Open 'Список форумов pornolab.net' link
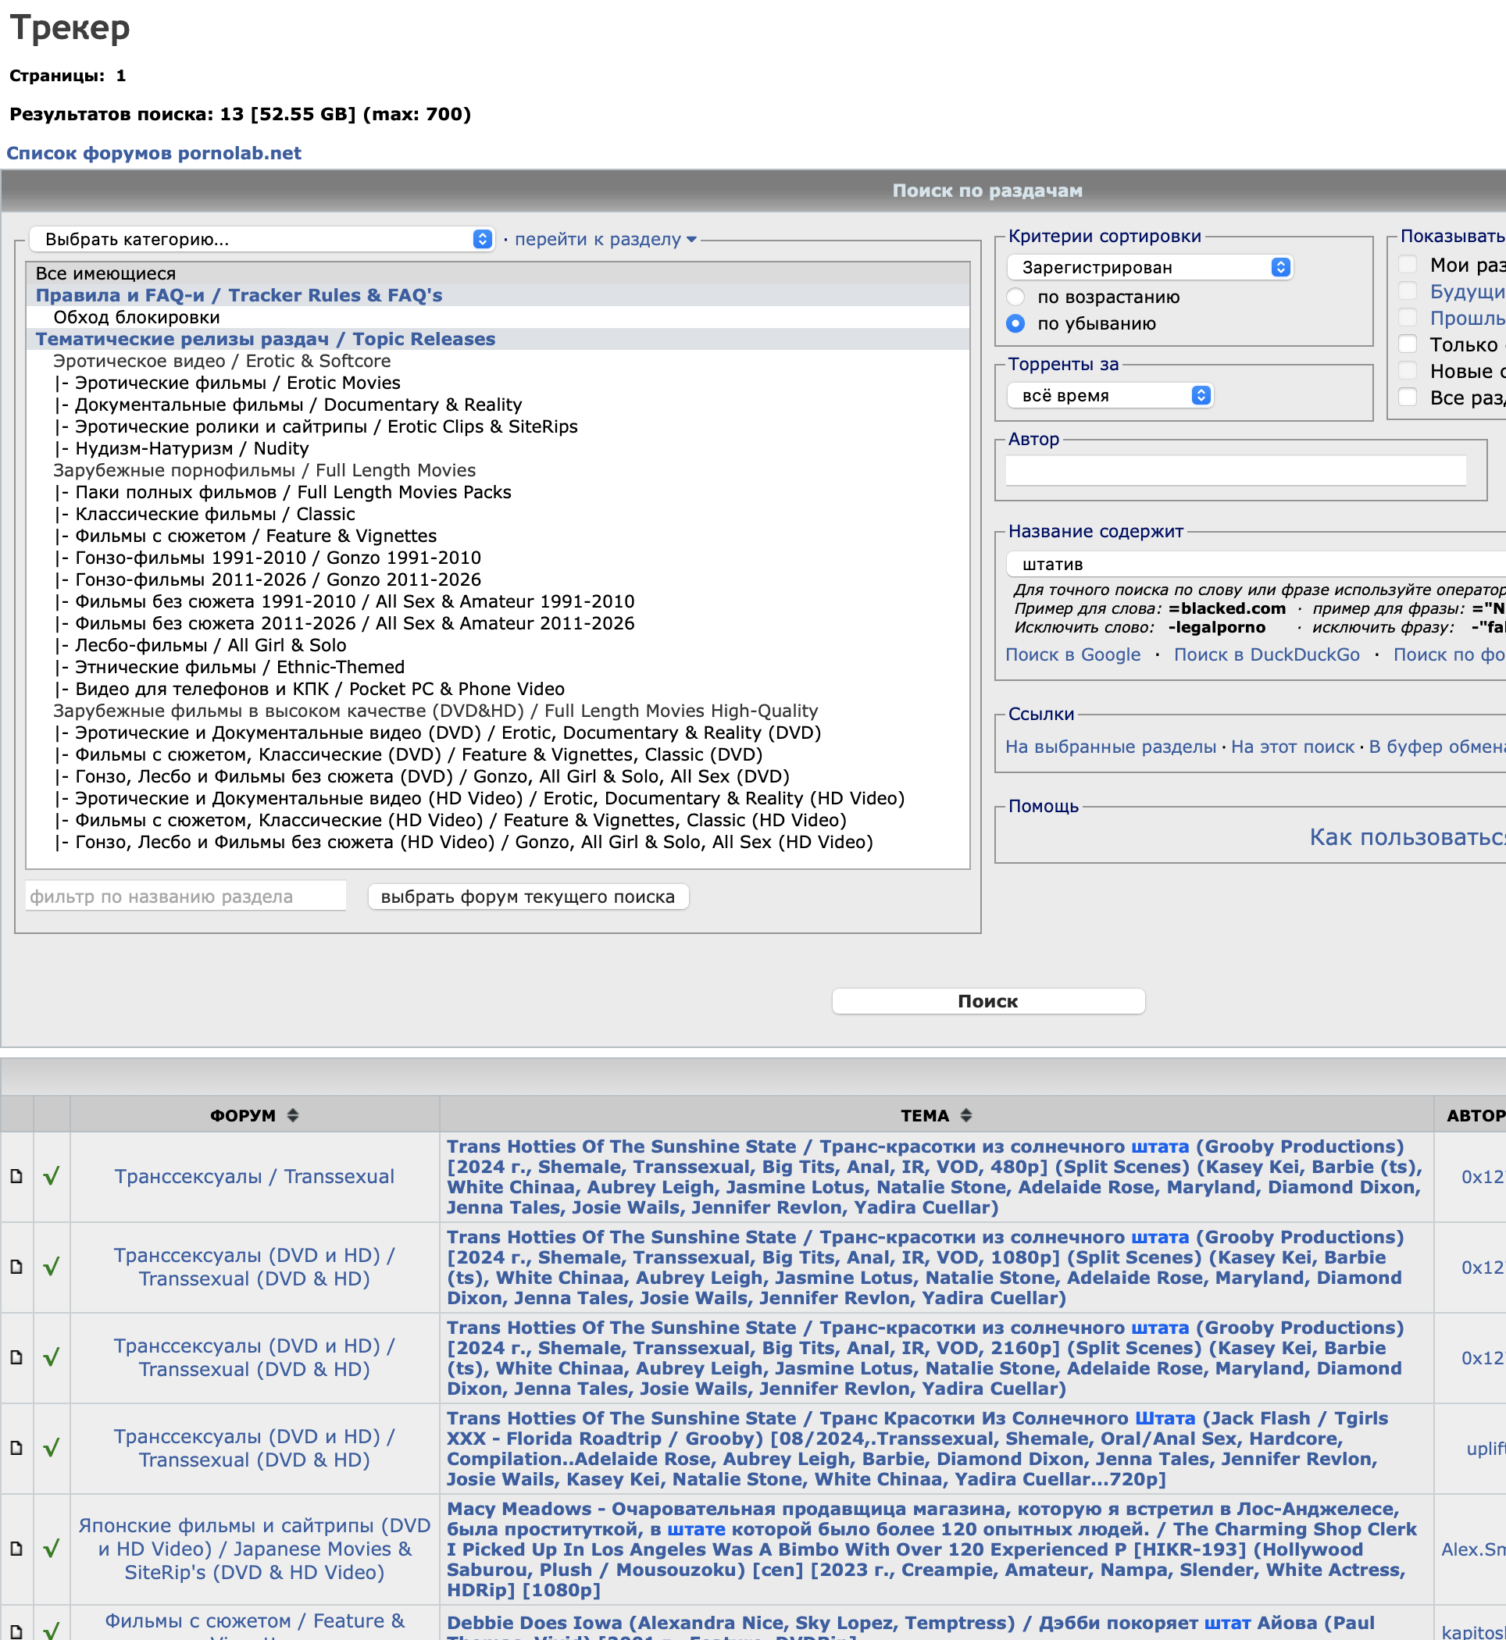 tap(154, 153)
